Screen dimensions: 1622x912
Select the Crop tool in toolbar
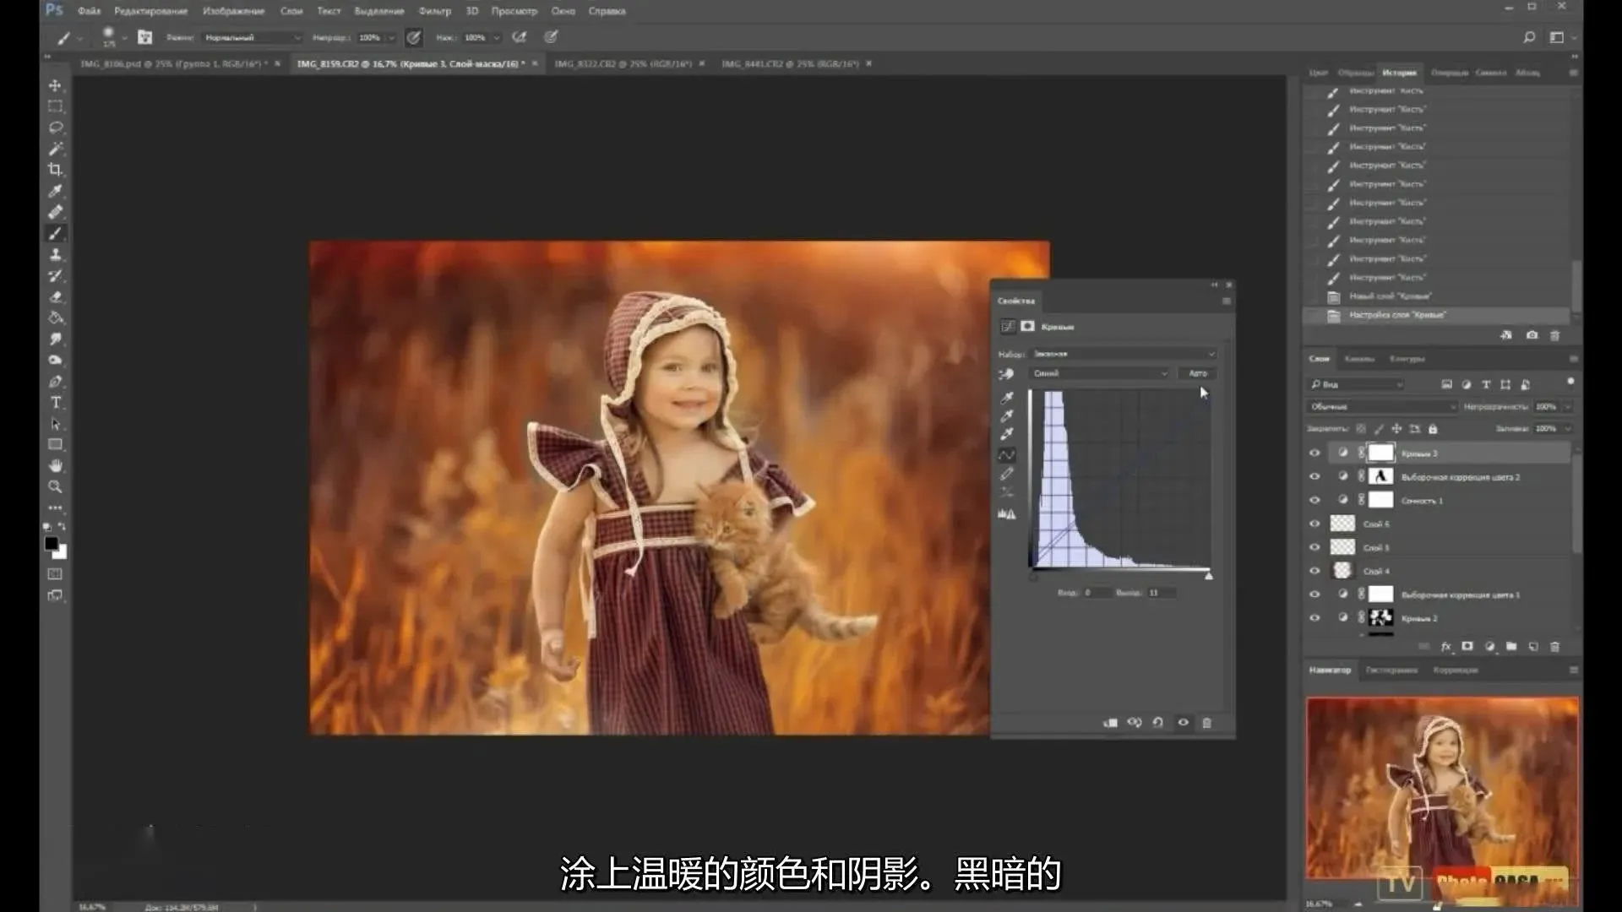pos(55,170)
